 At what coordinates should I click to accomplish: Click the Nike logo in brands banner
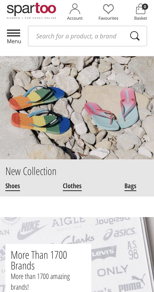[32, 230]
